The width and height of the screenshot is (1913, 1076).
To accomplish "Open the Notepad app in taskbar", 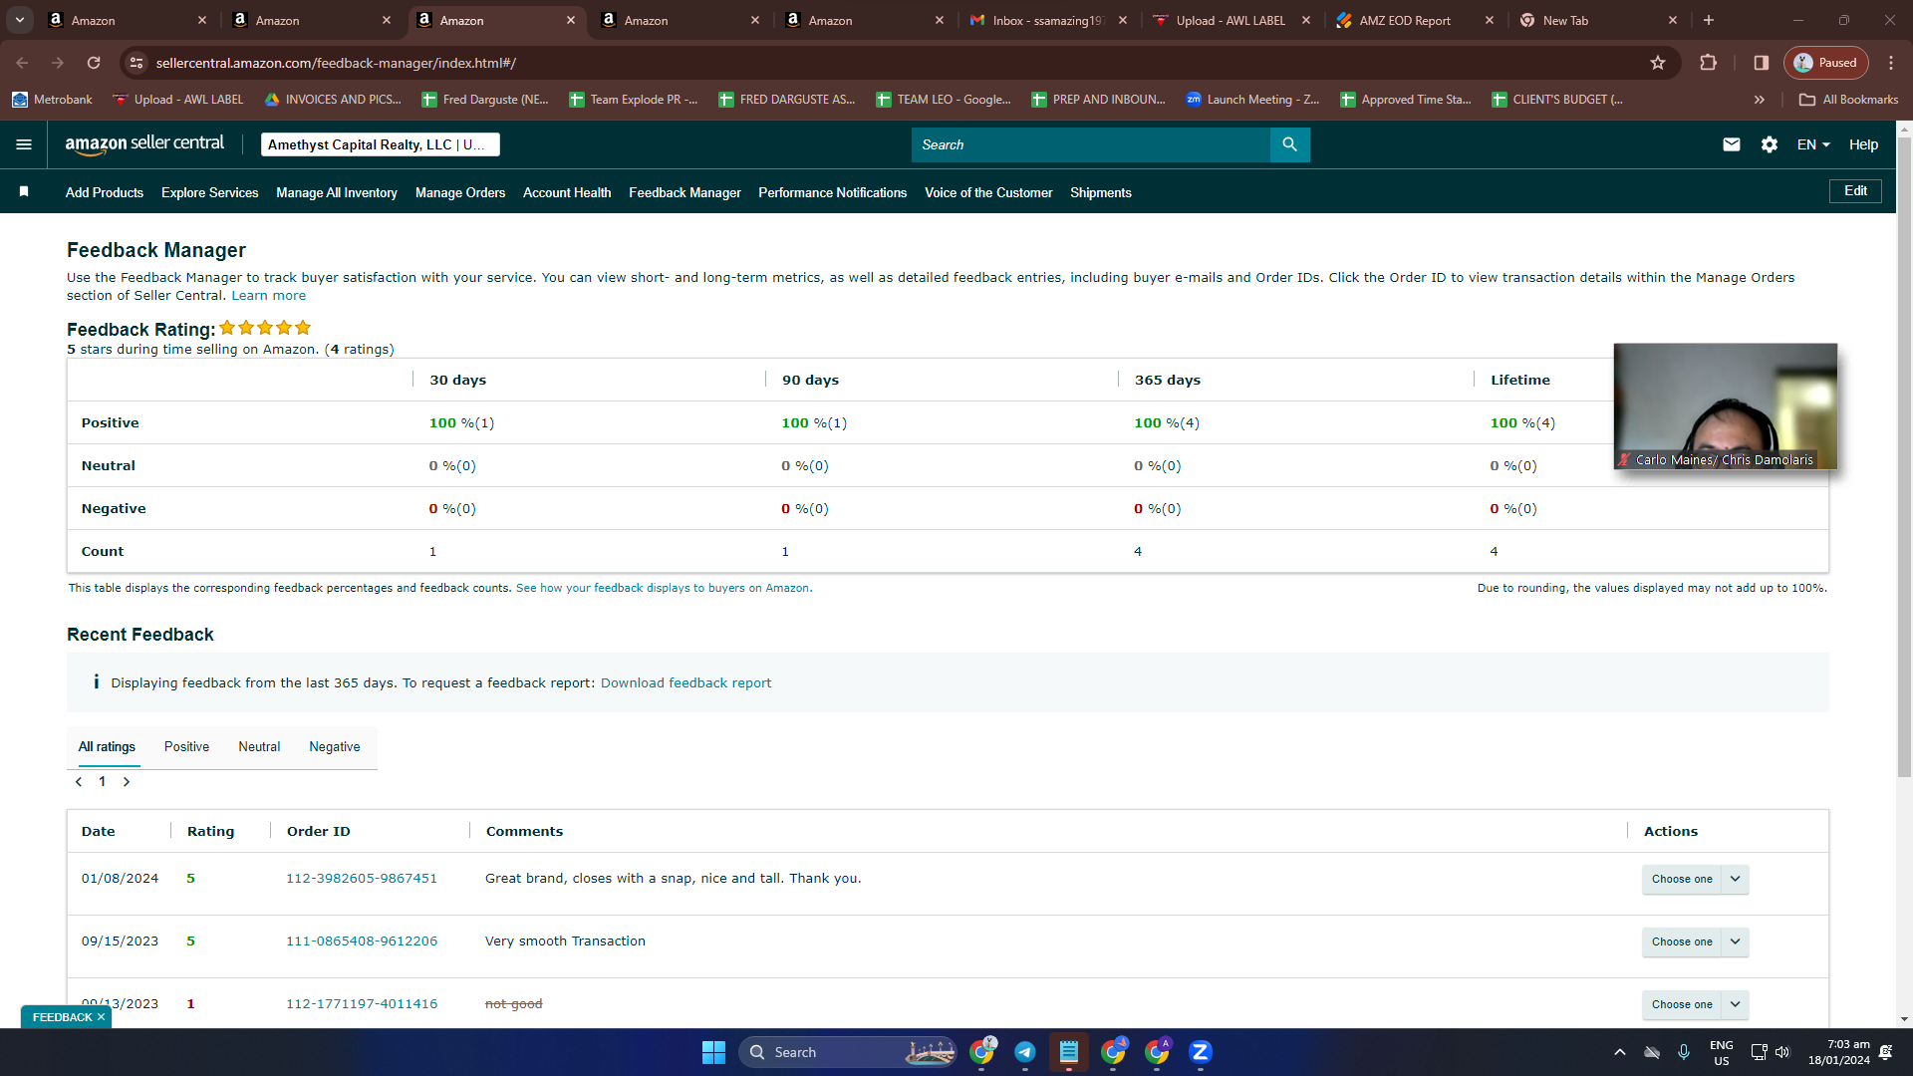I will [1069, 1052].
